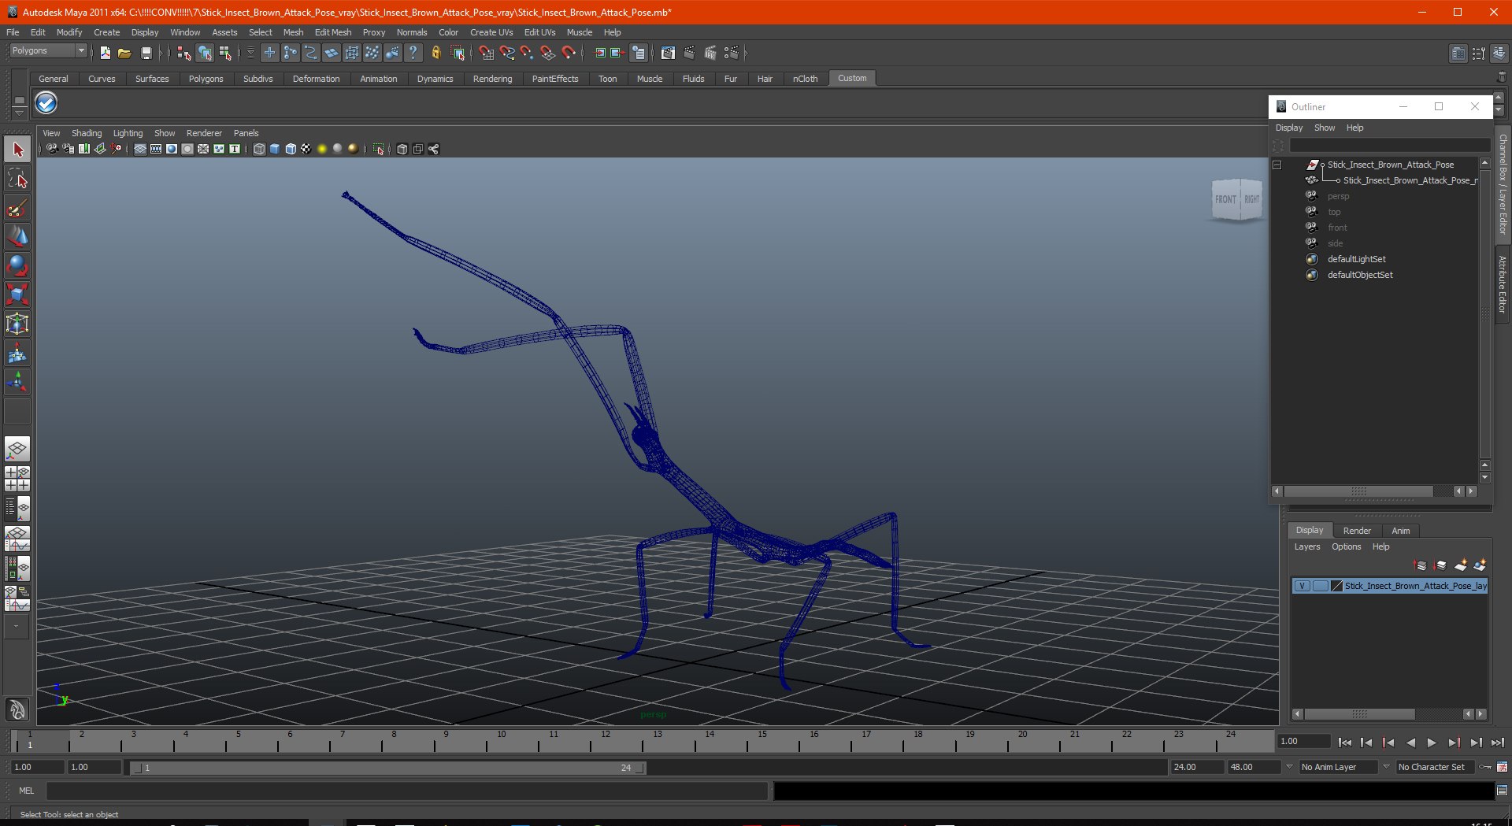The height and width of the screenshot is (826, 1512).
Task: Toggle smooth shade all cube icon
Action: click(x=275, y=149)
